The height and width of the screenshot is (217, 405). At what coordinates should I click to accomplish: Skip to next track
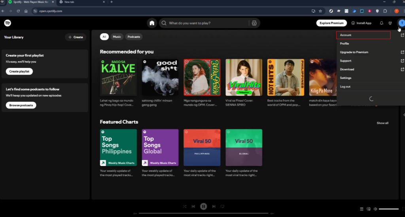214,206
